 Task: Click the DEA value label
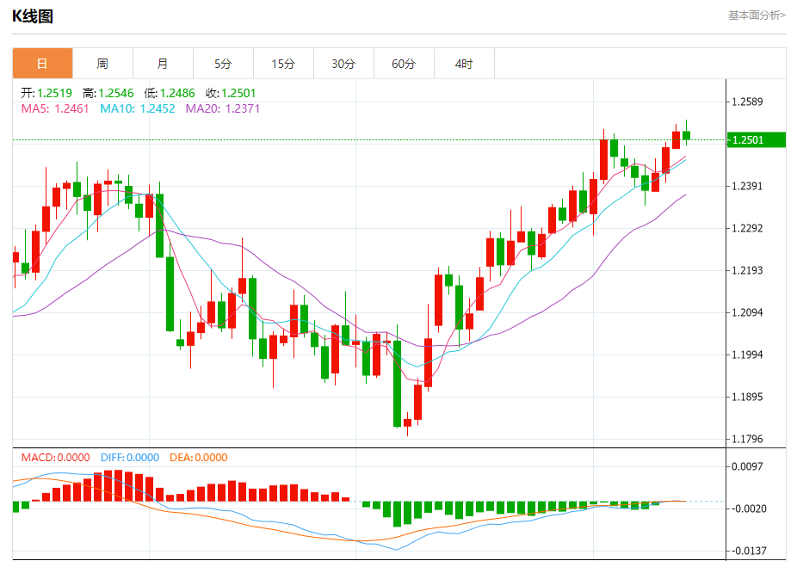pyautogui.click(x=198, y=458)
